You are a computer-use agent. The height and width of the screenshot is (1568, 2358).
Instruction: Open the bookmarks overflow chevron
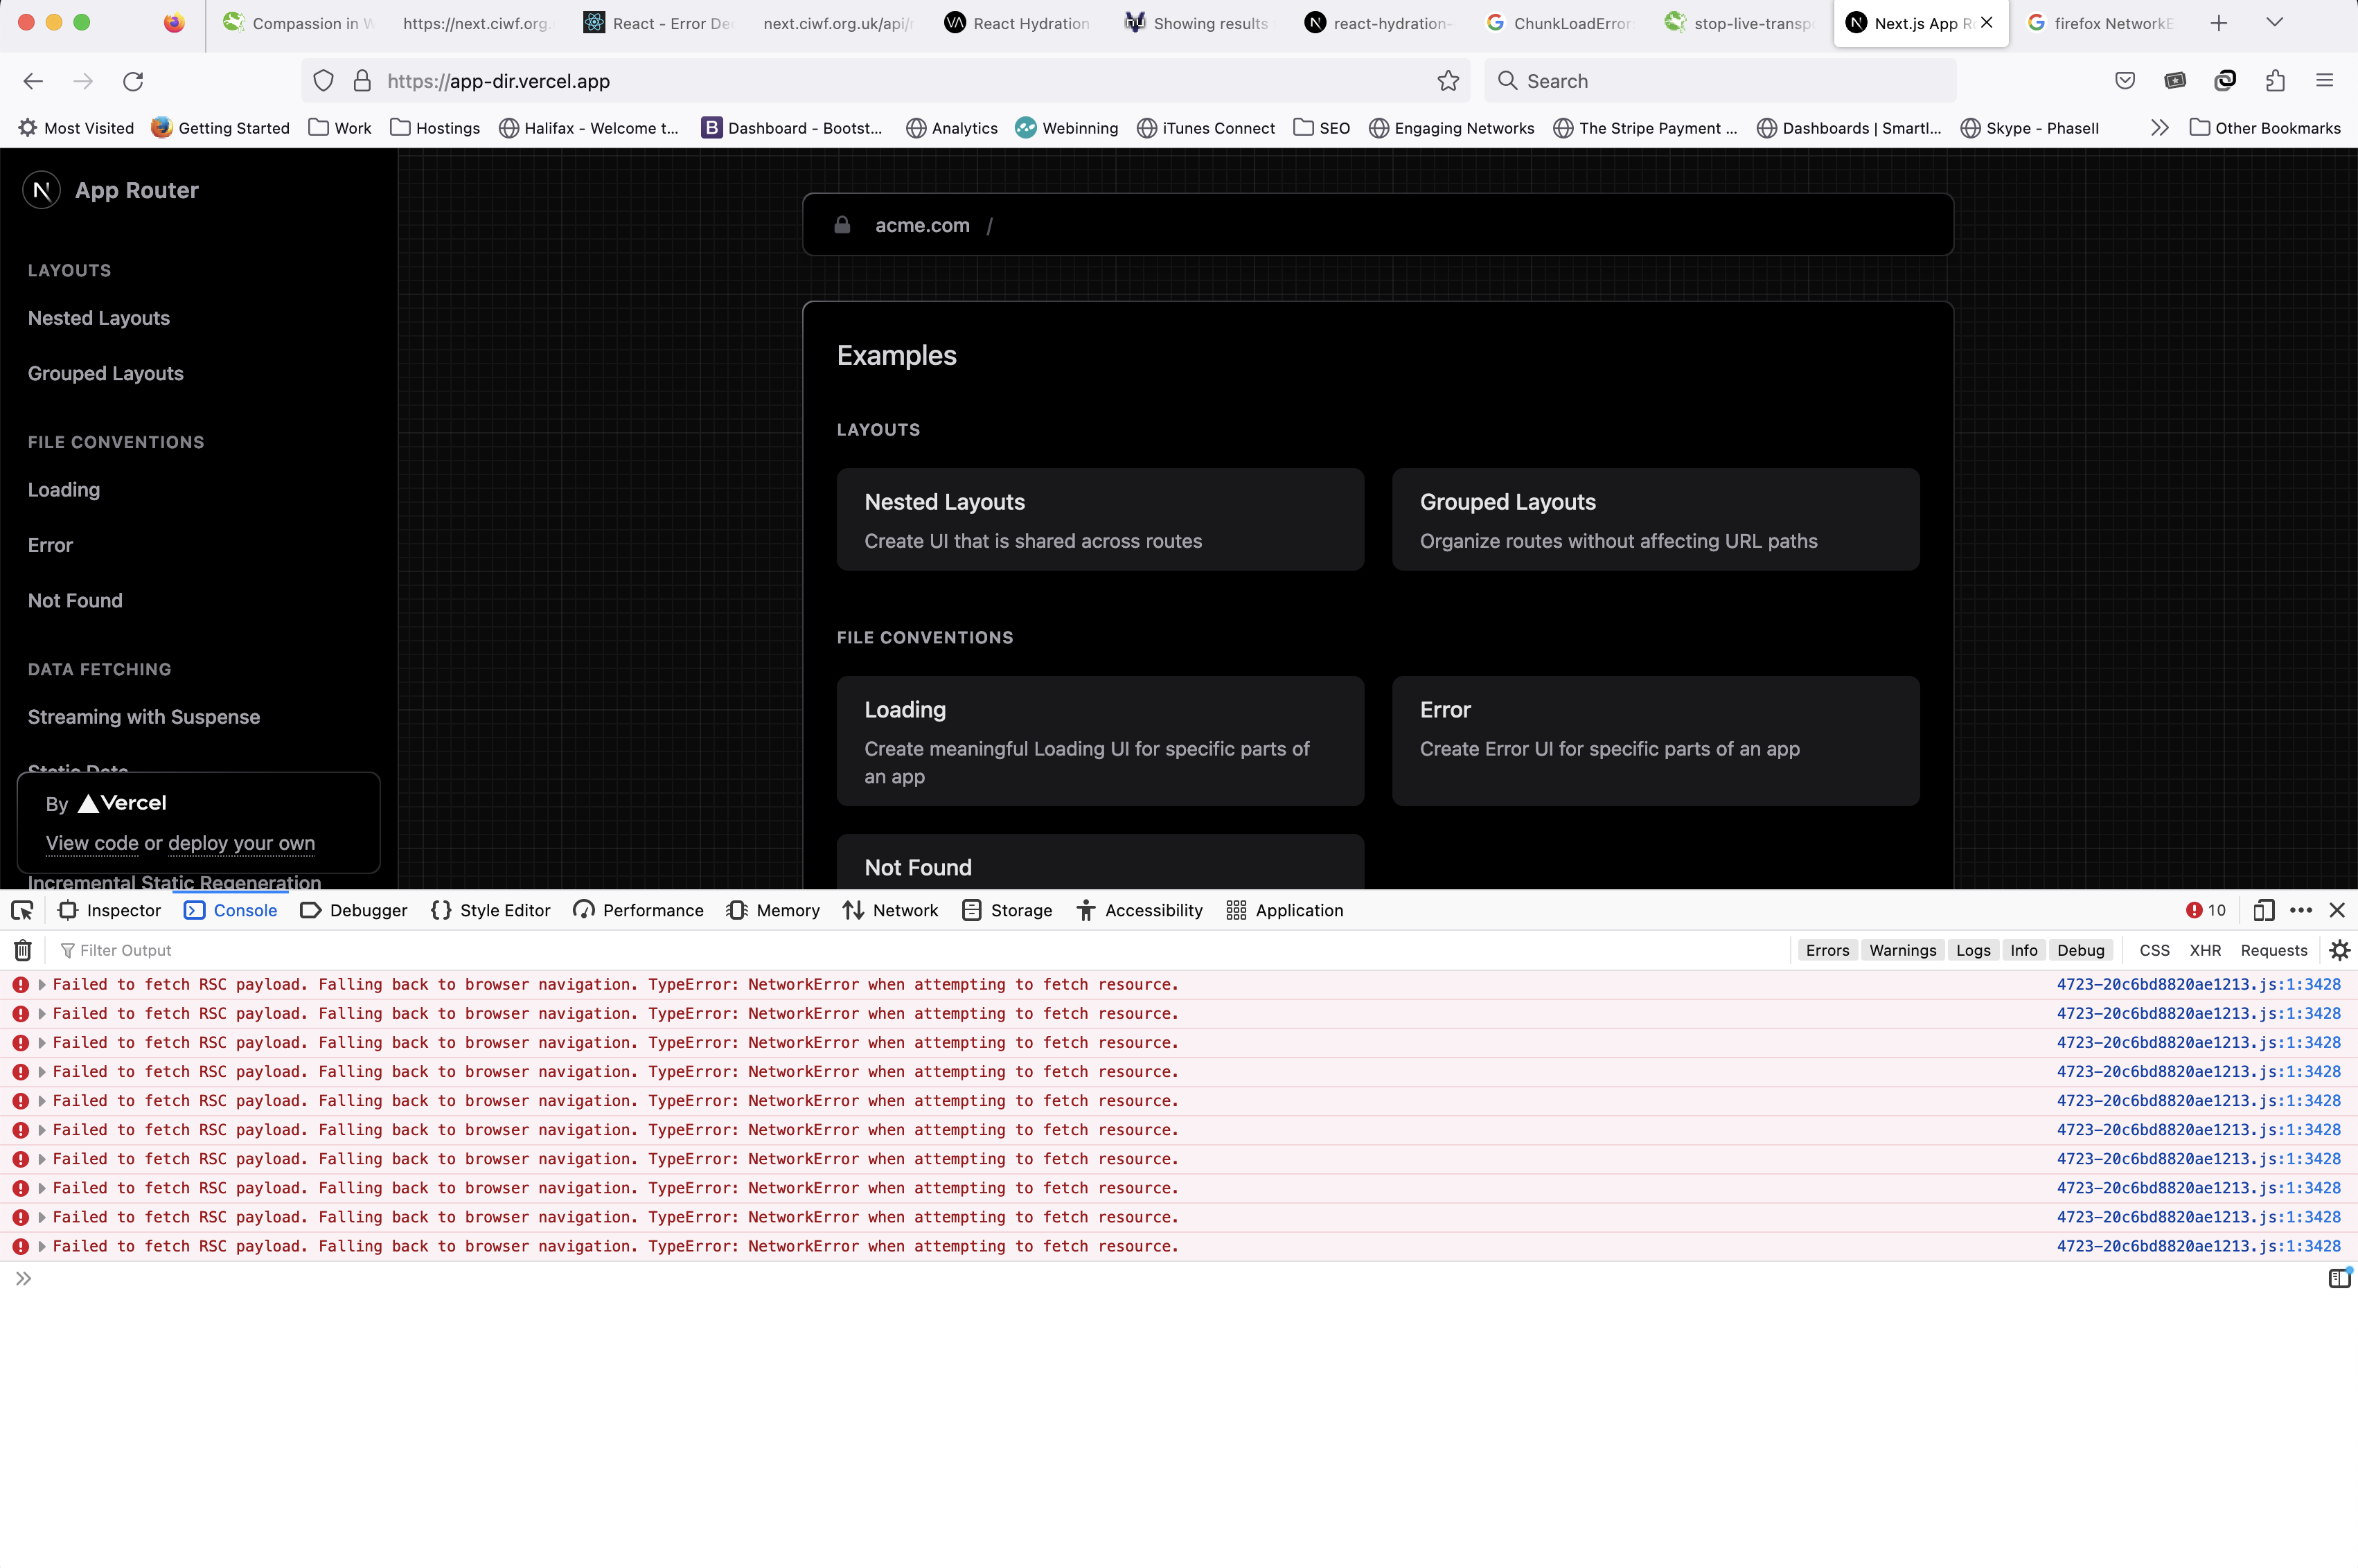click(x=2160, y=128)
